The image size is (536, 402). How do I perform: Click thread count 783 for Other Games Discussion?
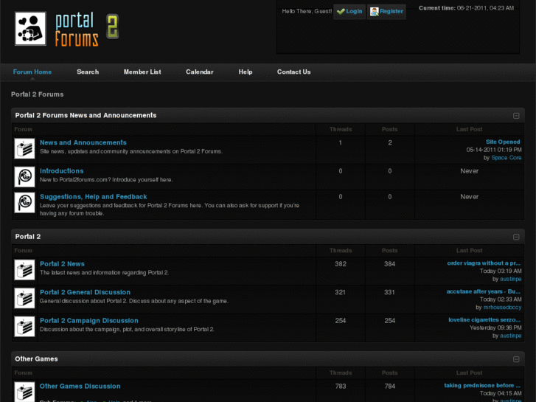coord(341,386)
